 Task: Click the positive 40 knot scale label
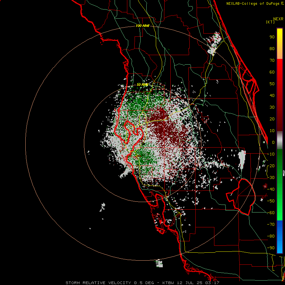pos(272,95)
